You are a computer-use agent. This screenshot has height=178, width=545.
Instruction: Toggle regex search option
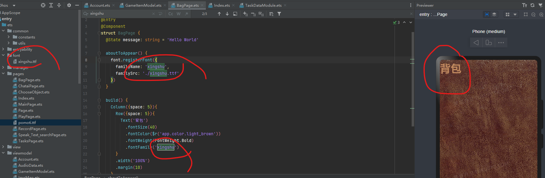coord(187,14)
